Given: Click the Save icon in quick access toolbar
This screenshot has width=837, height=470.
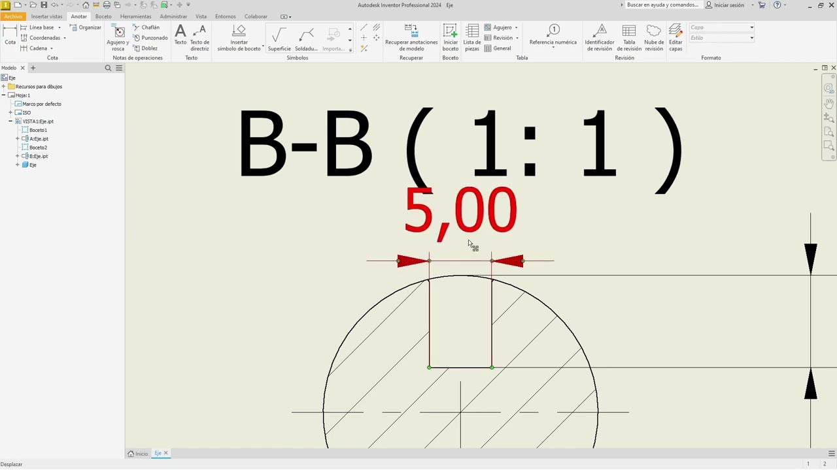Looking at the screenshot, I should [44, 5].
